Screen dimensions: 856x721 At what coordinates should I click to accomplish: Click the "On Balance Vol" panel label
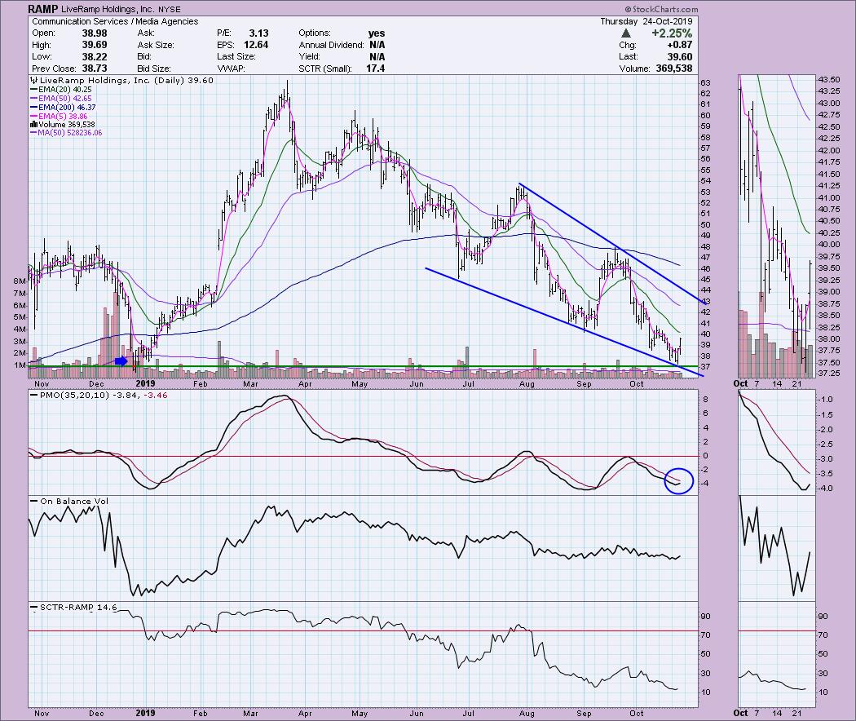(74, 501)
